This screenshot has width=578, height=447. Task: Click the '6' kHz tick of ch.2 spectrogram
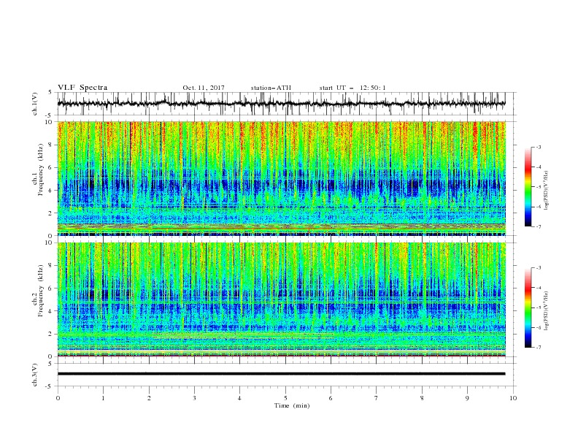[52, 288]
